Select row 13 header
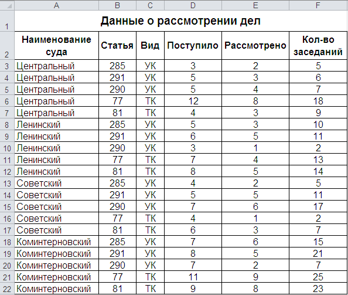 pos(7,183)
